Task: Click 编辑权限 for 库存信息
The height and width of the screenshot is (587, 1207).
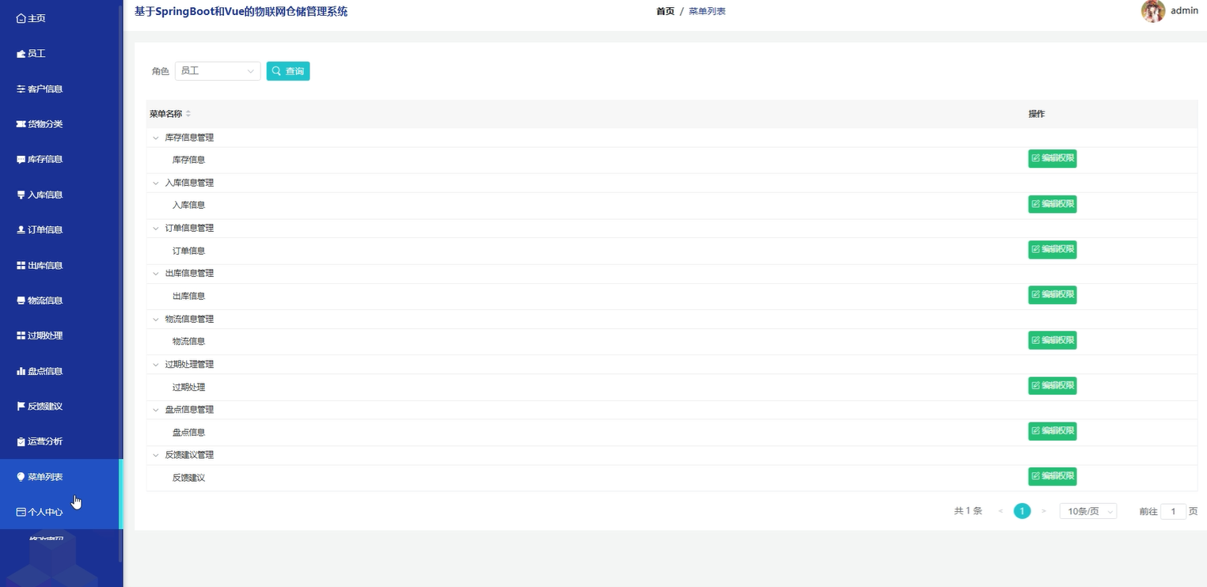Action: [x=1053, y=159]
